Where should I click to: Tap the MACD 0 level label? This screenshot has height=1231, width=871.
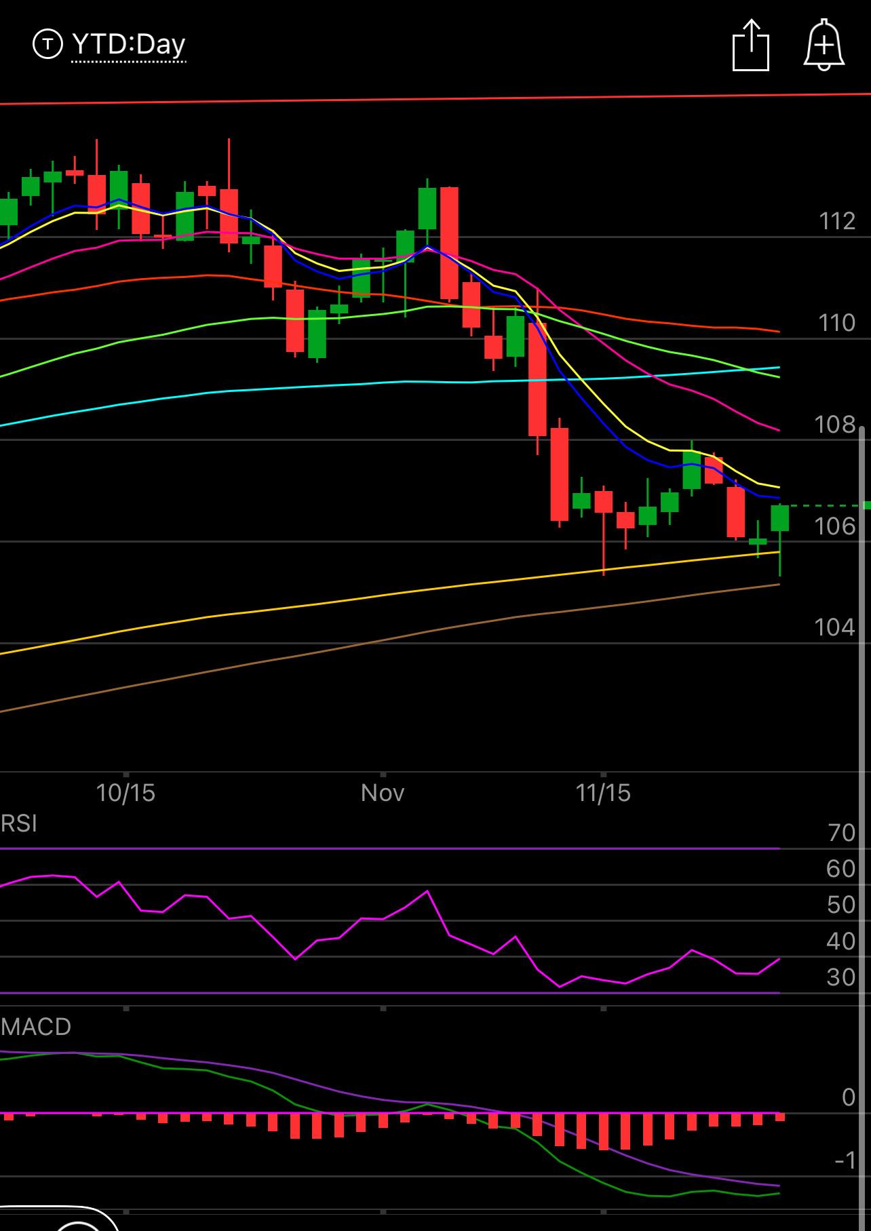point(849,1097)
